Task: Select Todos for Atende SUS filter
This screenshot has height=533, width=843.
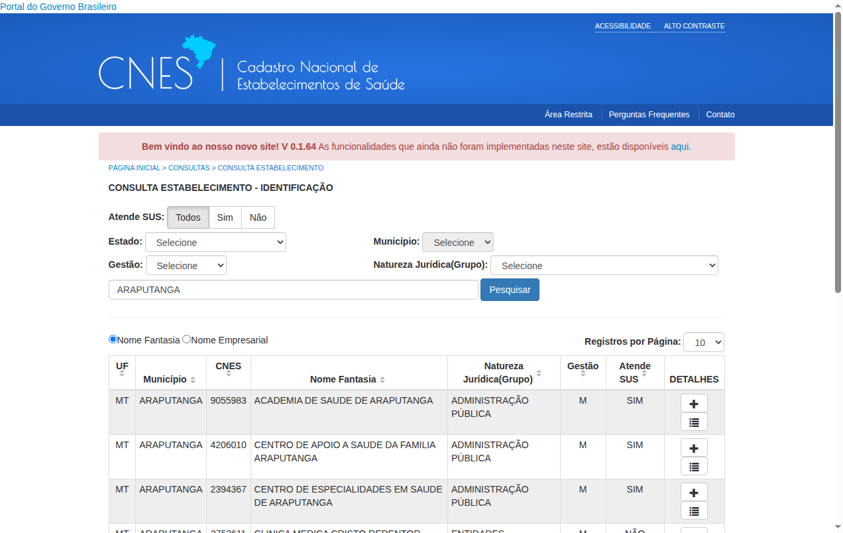Action: tap(188, 217)
